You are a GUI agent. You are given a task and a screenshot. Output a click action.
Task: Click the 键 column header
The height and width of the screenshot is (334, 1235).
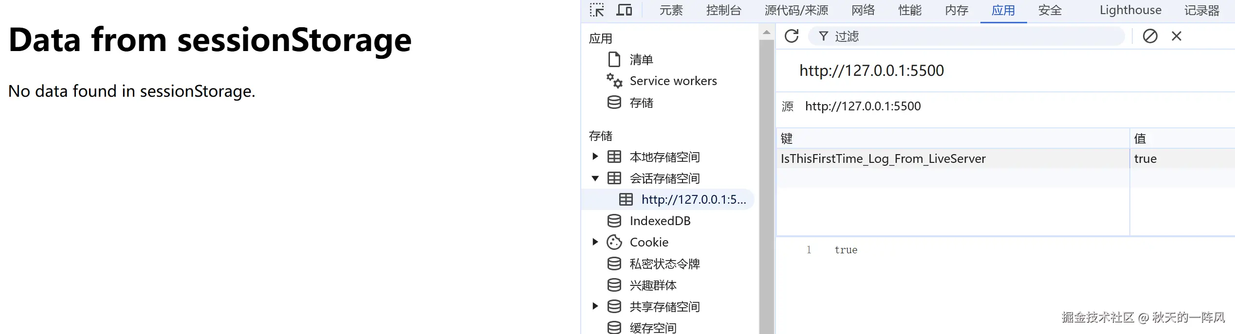[953, 139]
